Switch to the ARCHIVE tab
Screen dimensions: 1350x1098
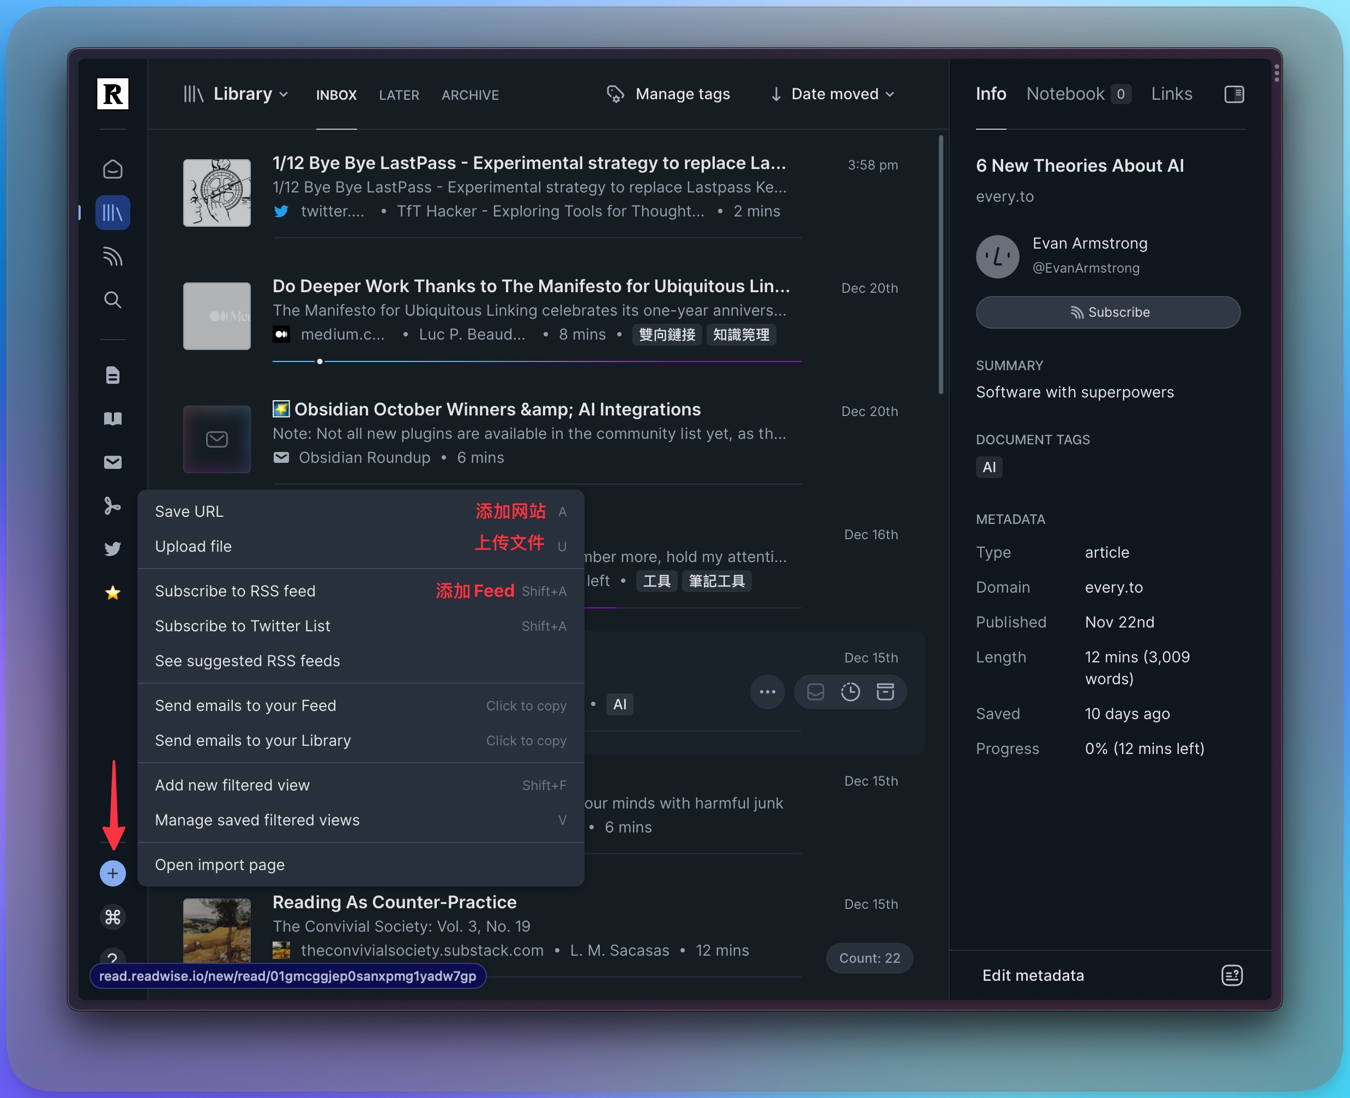click(470, 95)
